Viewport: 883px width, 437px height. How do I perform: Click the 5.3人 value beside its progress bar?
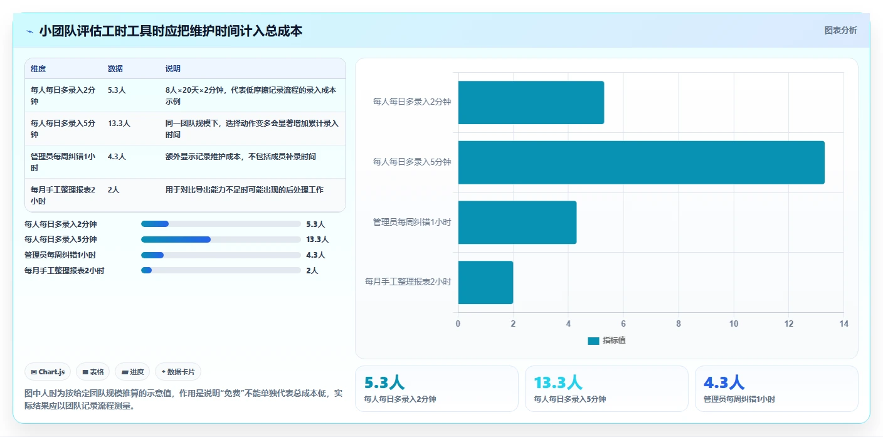click(315, 224)
